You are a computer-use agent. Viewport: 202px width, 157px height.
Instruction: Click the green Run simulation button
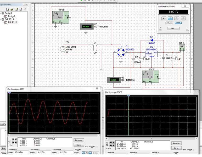point(82,1)
